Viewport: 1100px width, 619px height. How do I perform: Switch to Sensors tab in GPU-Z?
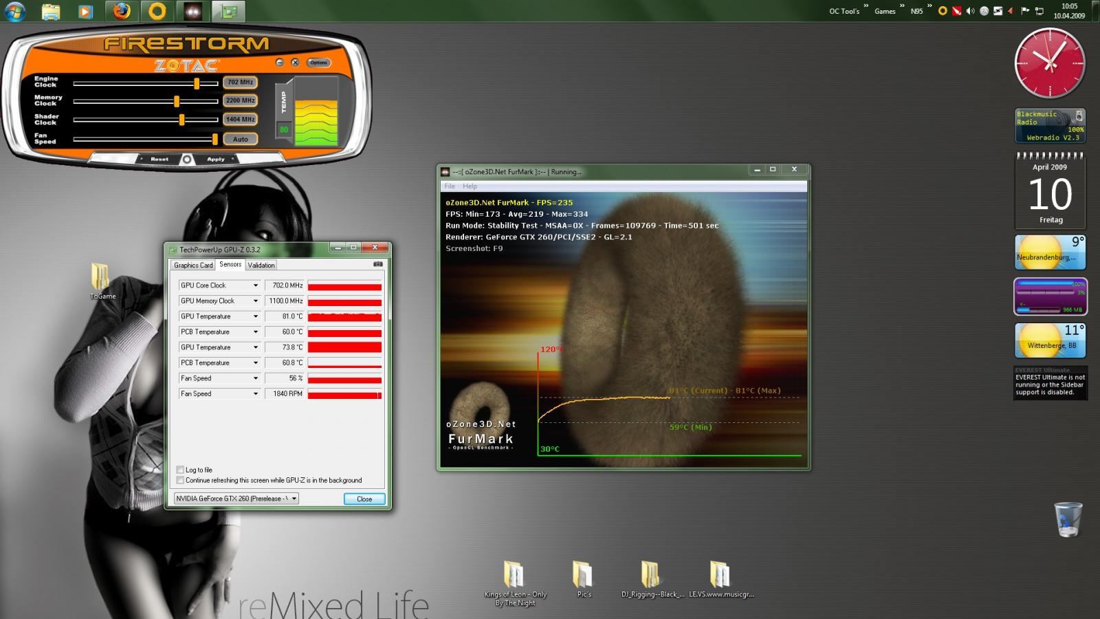[230, 264]
